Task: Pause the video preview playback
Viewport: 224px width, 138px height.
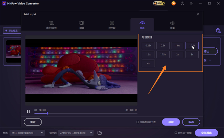Action: click(x=28, y=111)
